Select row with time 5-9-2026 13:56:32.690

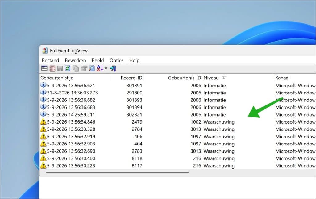pyautogui.click(x=177, y=151)
